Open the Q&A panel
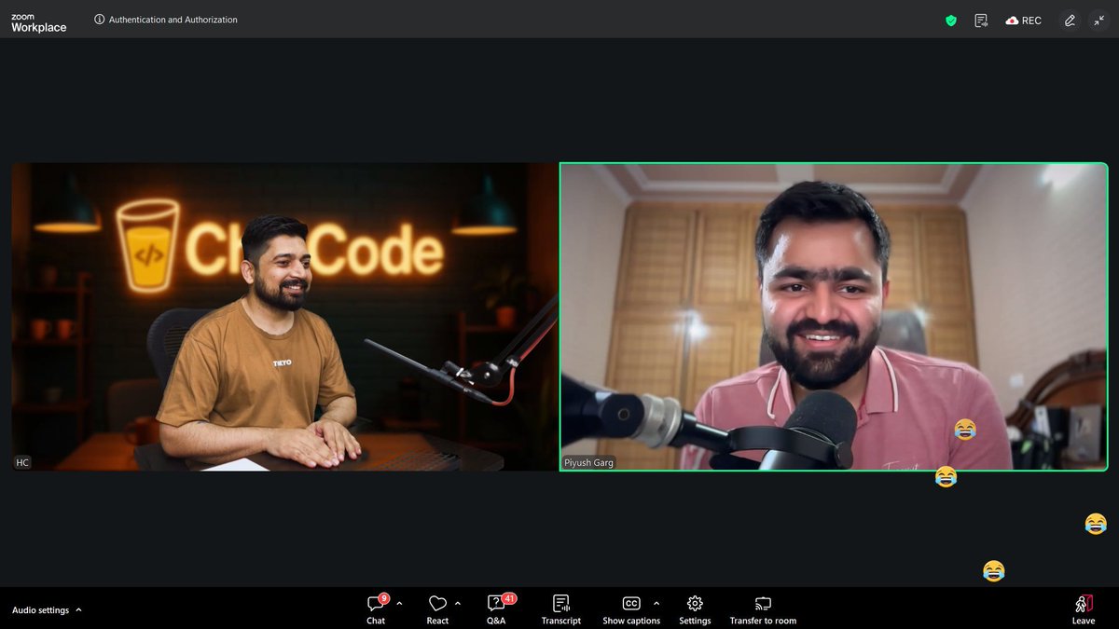The image size is (1119, 629). 496,608
